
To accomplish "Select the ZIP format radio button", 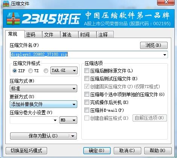I will pos(15,71).
